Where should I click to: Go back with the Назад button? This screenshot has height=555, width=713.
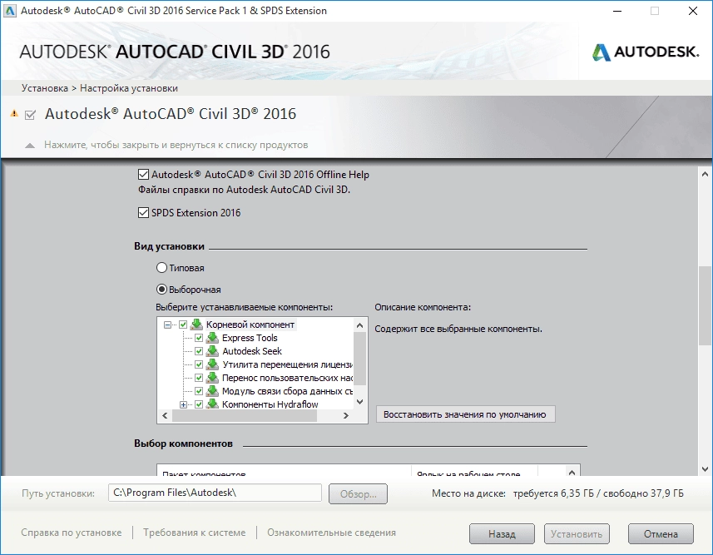[x=502, y=534]
